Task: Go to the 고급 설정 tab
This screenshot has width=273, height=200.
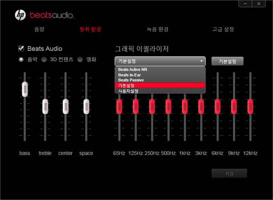Action: tap(223, 29)
